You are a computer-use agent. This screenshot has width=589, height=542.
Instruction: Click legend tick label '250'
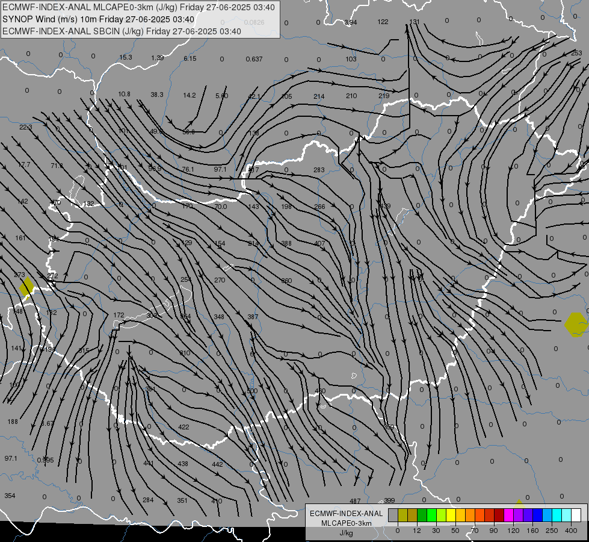(x=552, y=531)
